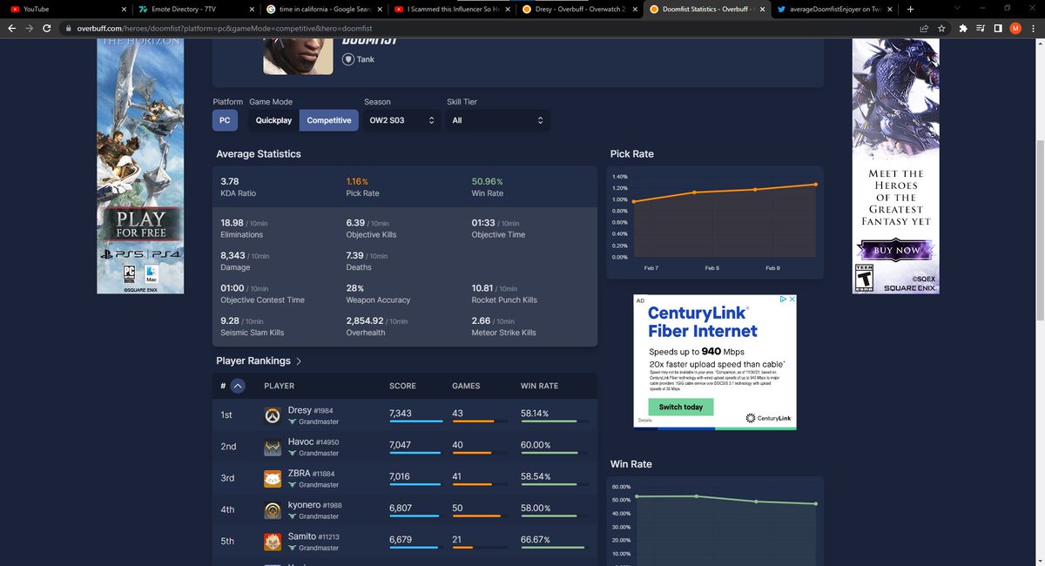Click Dresy's blue score bar
The width and height of the screenshot is (1045, 566).
click(415, 421)
